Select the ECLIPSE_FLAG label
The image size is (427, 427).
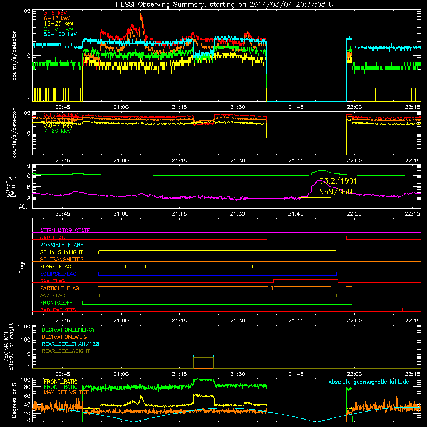(58, 274)
